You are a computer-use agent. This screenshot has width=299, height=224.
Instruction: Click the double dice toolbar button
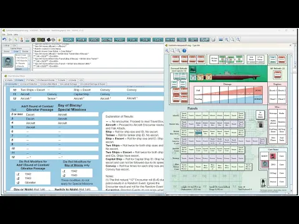41,40
